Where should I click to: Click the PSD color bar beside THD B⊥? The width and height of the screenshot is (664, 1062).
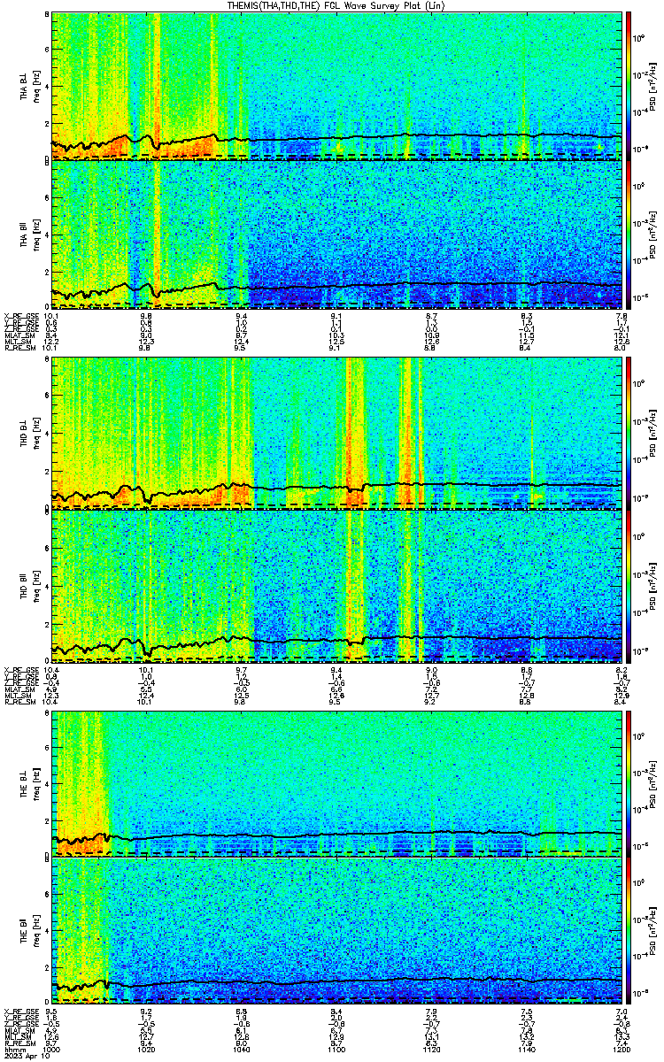pyautogui.click(x=628, y=432)
